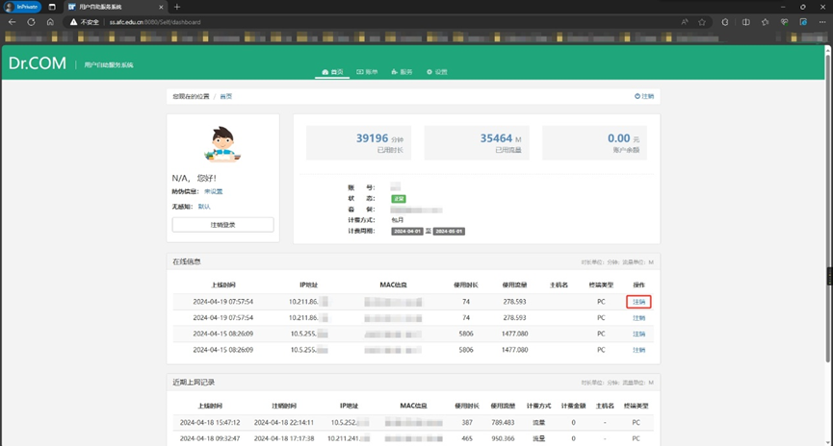Expand the 服务 navigation menu

pyautogui.click(x=401, y=72)
